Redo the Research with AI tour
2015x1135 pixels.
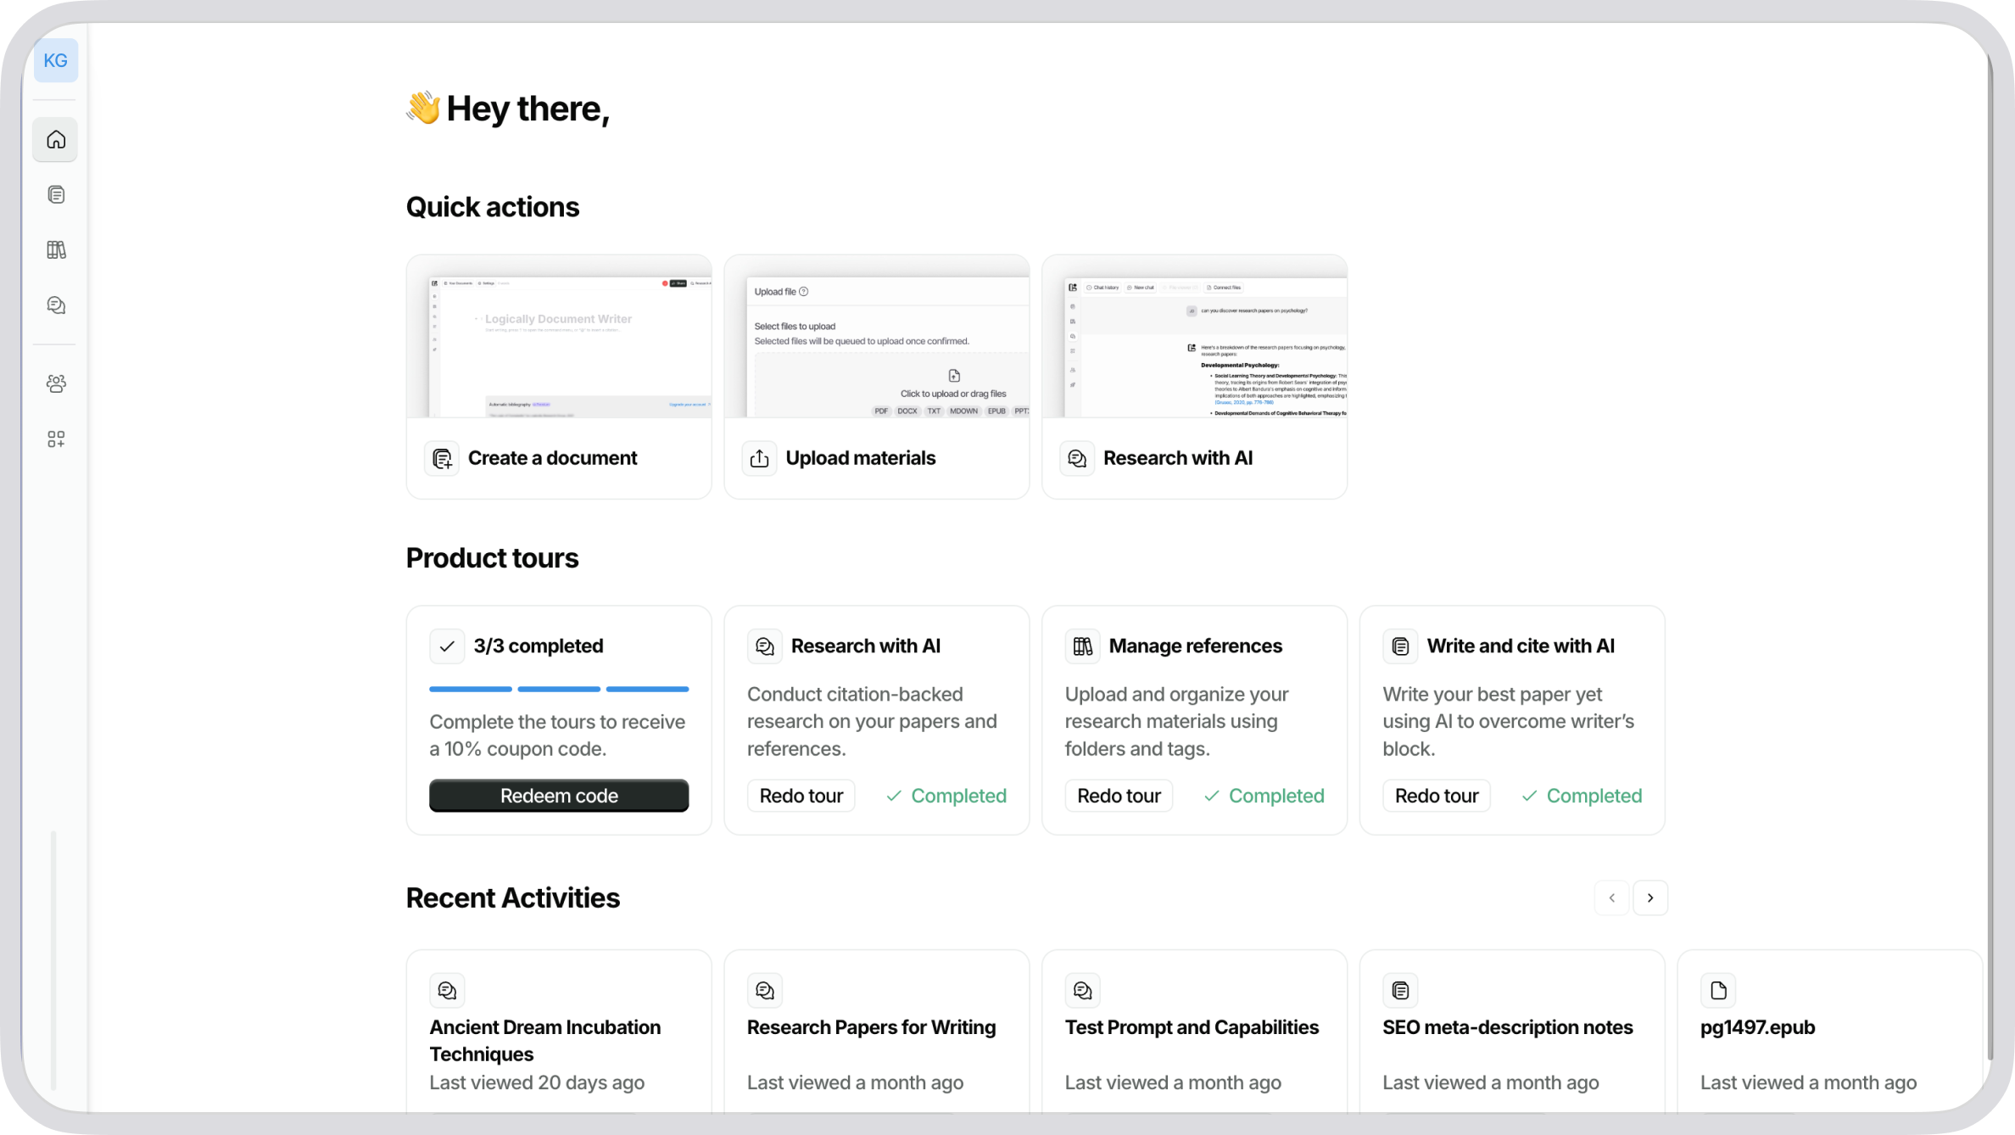(801, 796)
